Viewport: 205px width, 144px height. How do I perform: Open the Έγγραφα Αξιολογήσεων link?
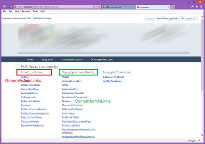(x=33, y=125)
